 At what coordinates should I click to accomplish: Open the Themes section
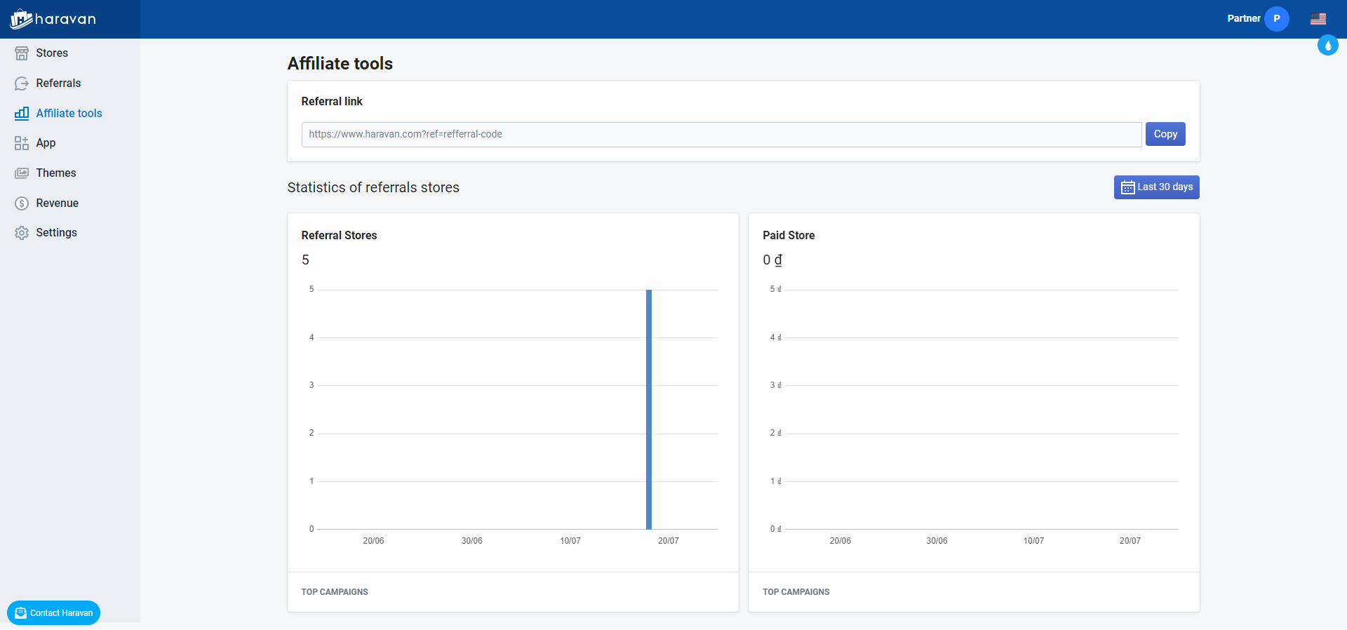point(56,173)
